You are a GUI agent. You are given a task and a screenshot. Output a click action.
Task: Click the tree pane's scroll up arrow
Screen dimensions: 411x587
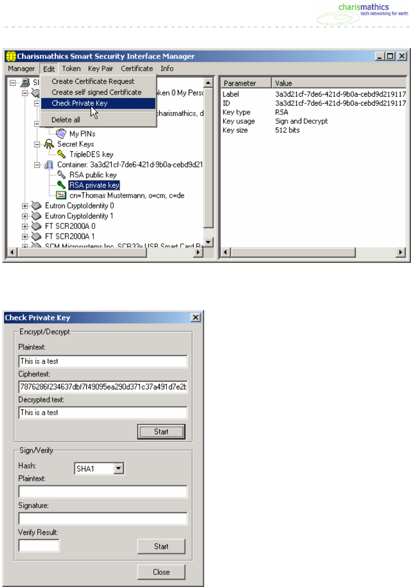pos(208,82)
